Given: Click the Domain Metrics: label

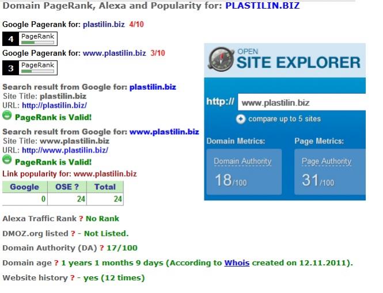Looking at the screenshot, I should [x=236, y=141].
